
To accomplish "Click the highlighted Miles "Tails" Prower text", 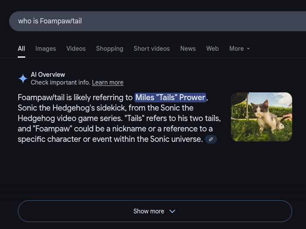I will coord(170,98).
